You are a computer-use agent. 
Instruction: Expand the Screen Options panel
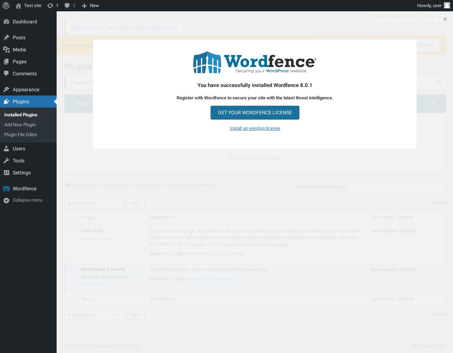(393, 17)
